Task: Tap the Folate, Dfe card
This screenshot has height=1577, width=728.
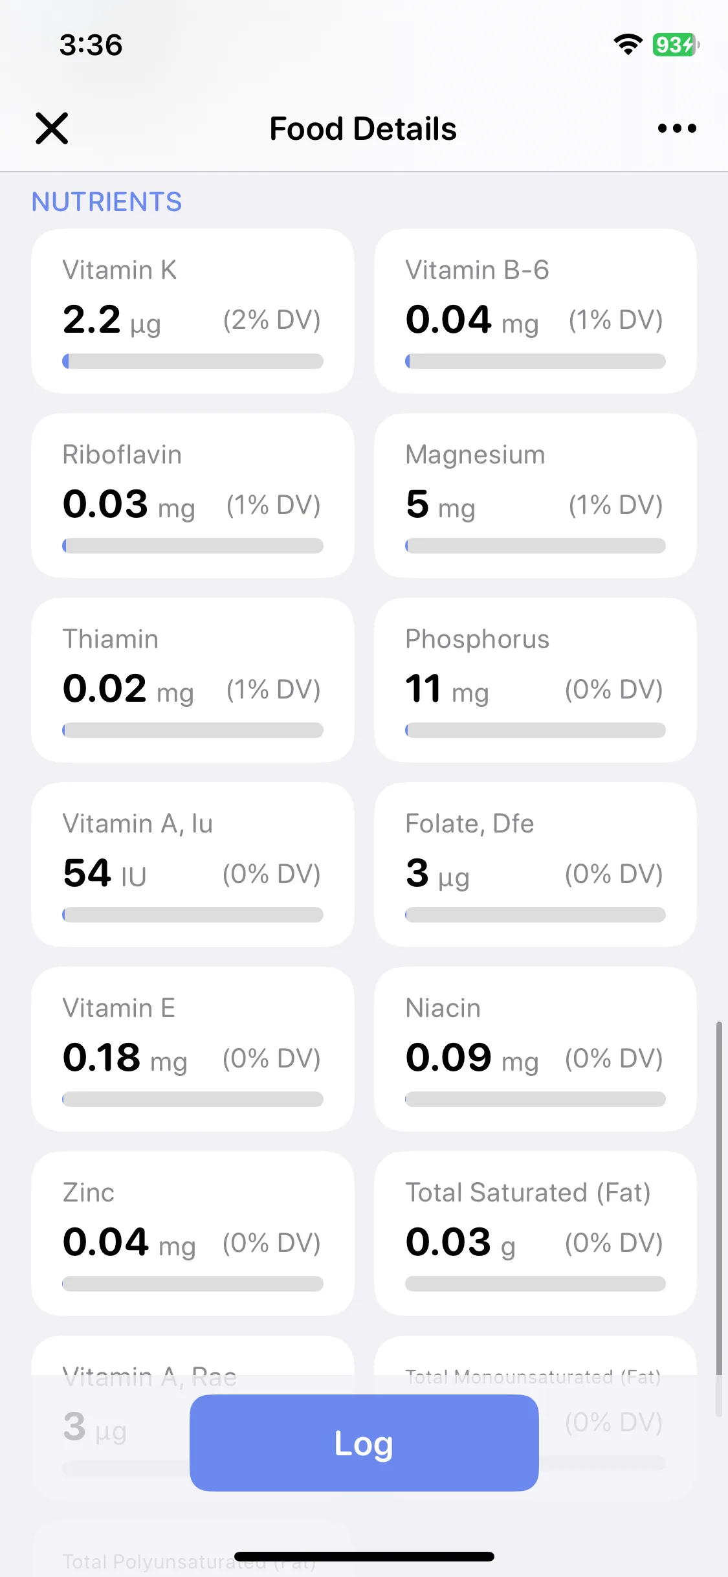Action: tap(535, 864)
